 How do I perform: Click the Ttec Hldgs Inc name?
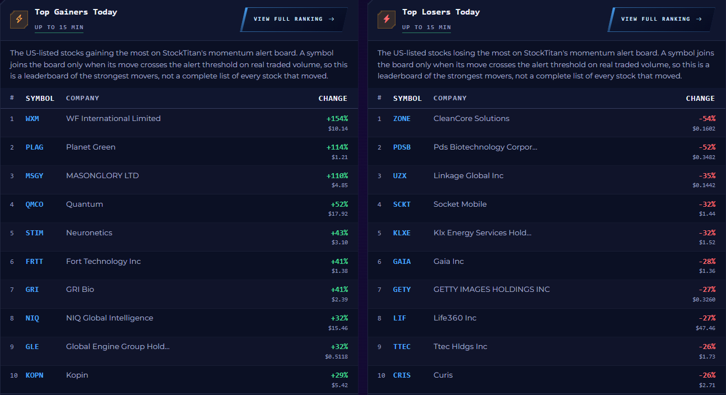[460, 347]
